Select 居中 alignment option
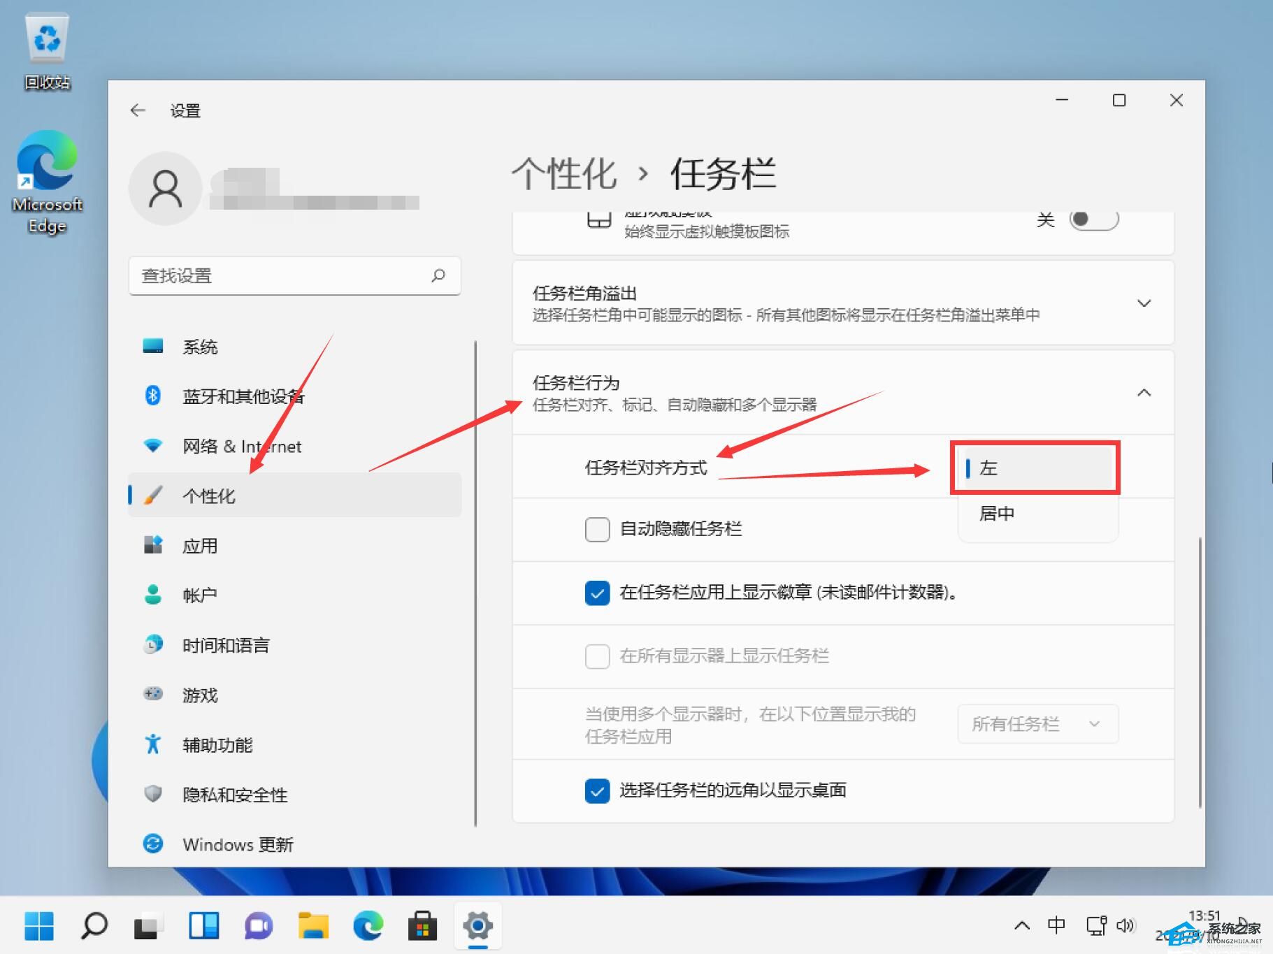Screen dimensions: 1273x954 point(998,513)
